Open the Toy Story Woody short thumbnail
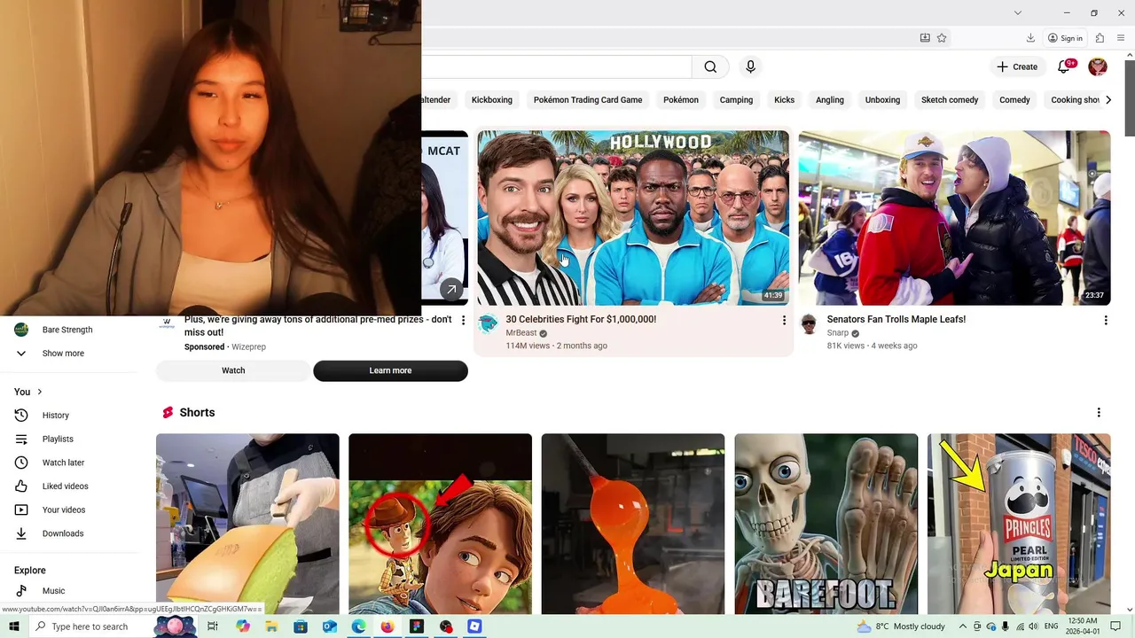This screenshot has width=1135, height=638. point(440,524)
